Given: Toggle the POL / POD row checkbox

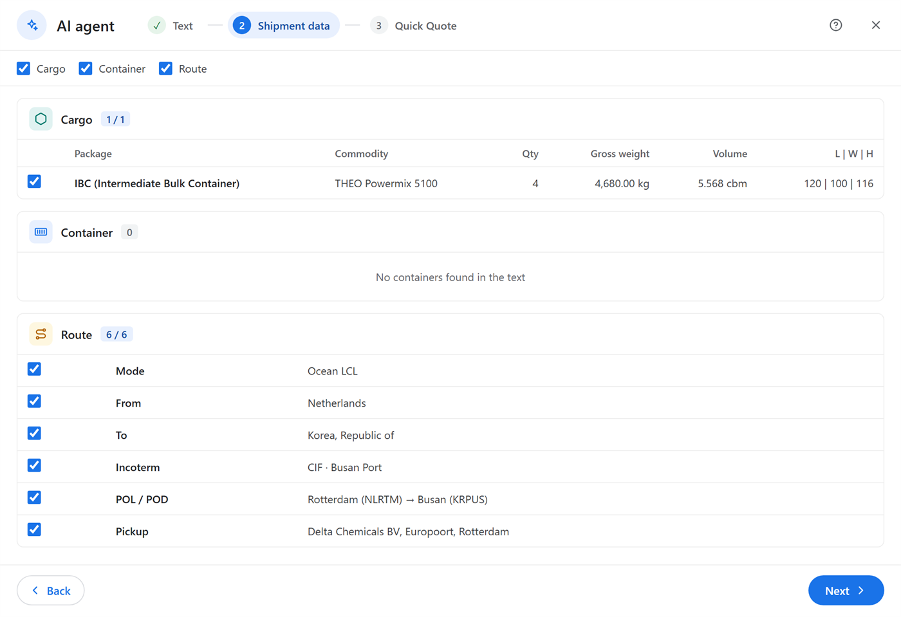Looking at the screenshot, I should click(x=34, y=498).
